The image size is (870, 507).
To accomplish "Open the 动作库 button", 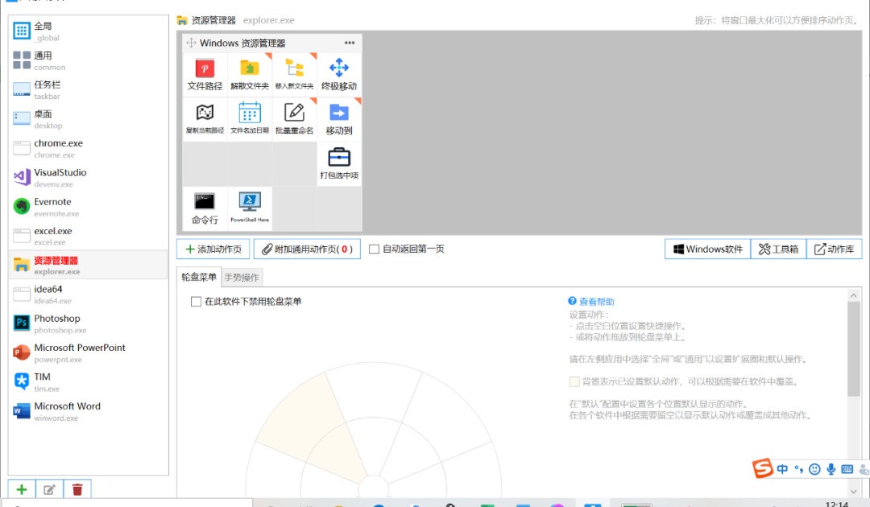I will pyautogui.click(x=834, y=249).
